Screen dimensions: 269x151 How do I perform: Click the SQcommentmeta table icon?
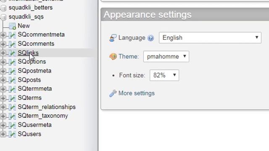coord(12,35)
